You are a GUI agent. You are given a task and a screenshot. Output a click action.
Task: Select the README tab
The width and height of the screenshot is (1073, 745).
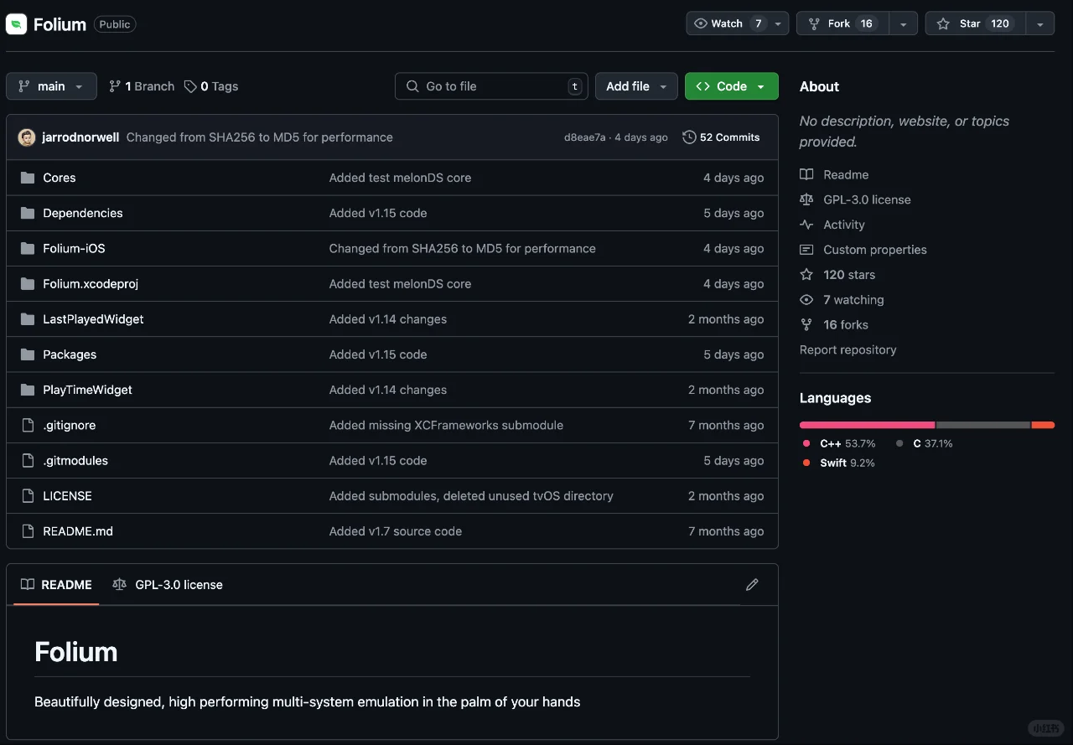click(x=56, y=585)
